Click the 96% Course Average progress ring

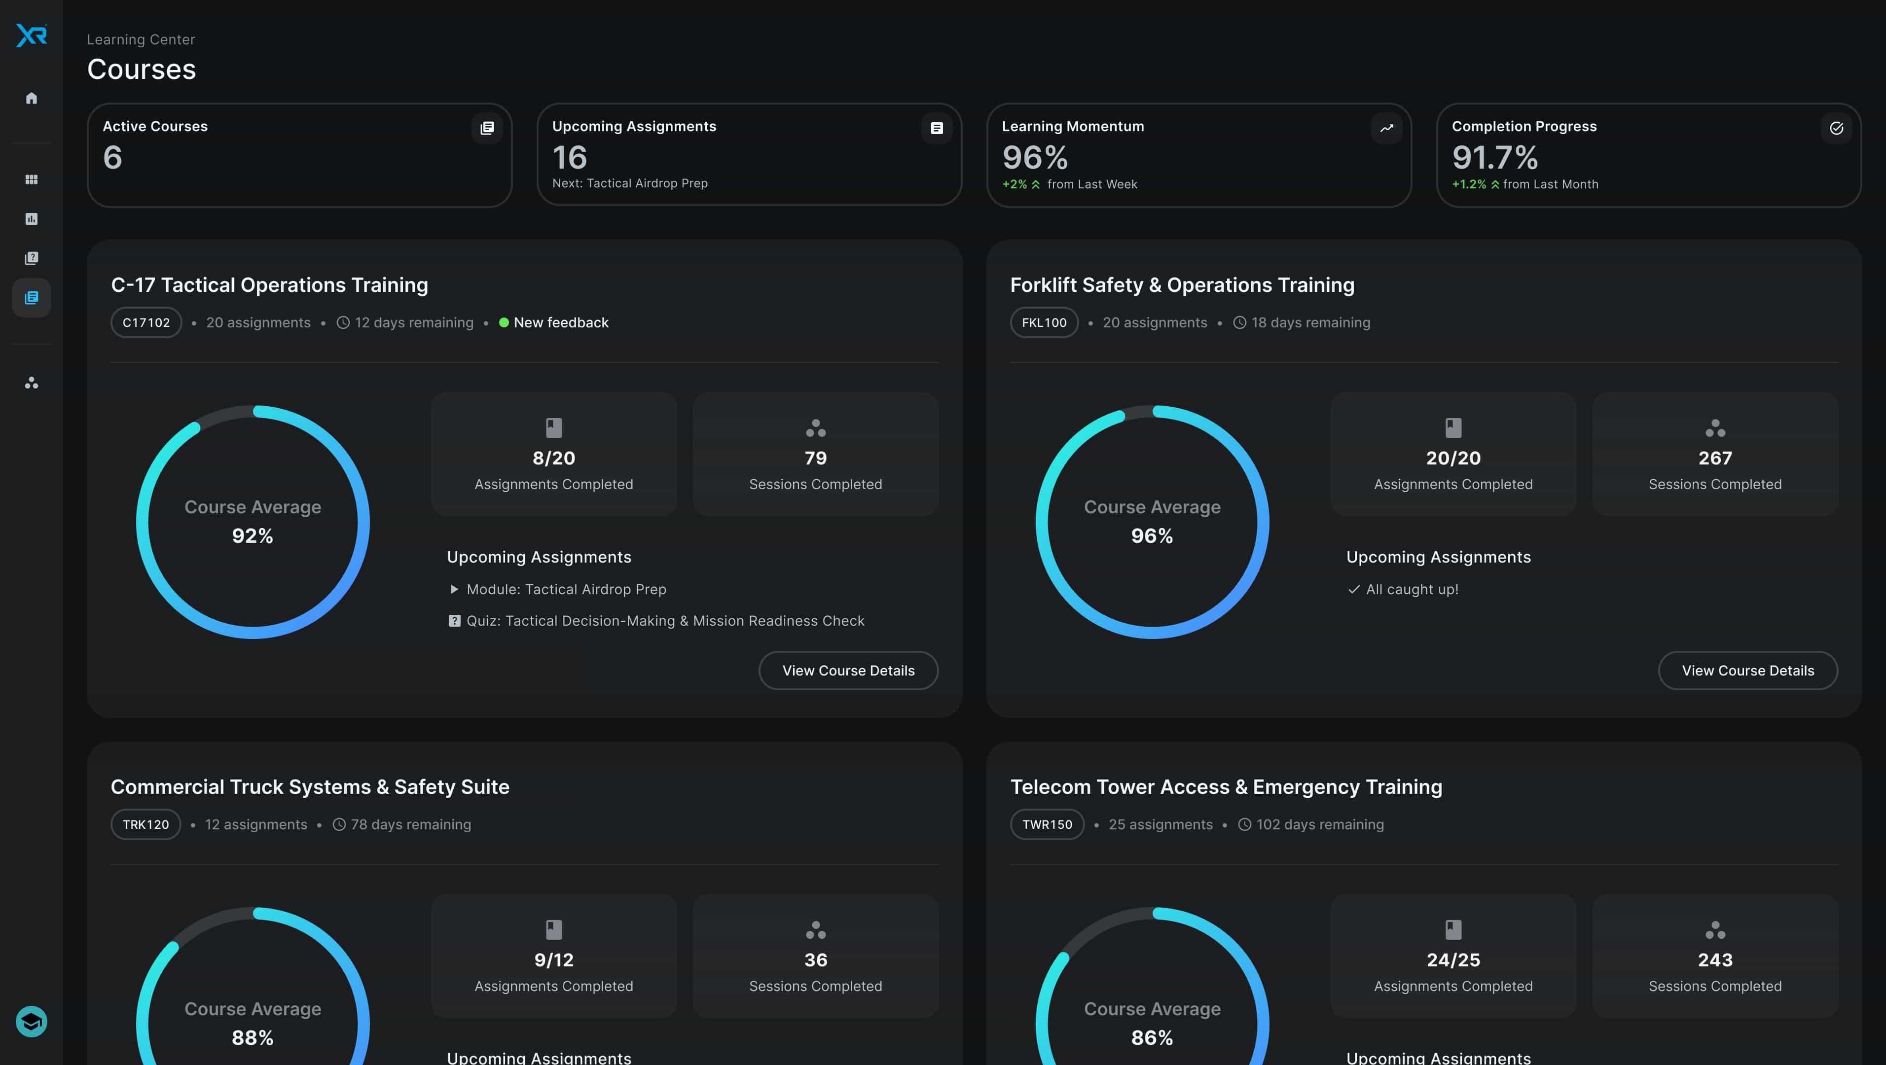1153,522
